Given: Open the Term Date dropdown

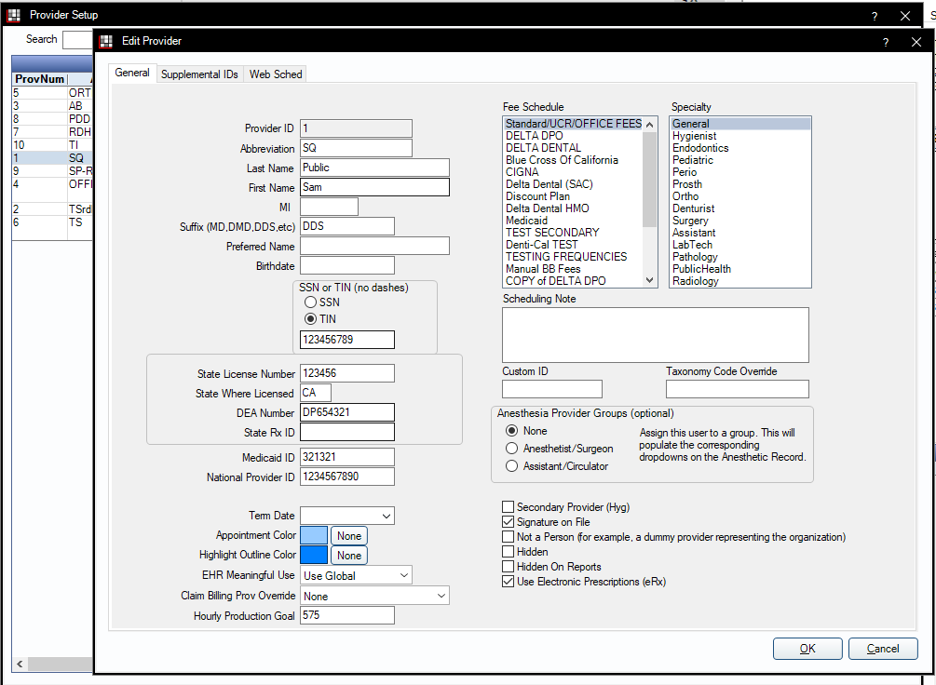Looking at the screenshot, I should [386, 516].
